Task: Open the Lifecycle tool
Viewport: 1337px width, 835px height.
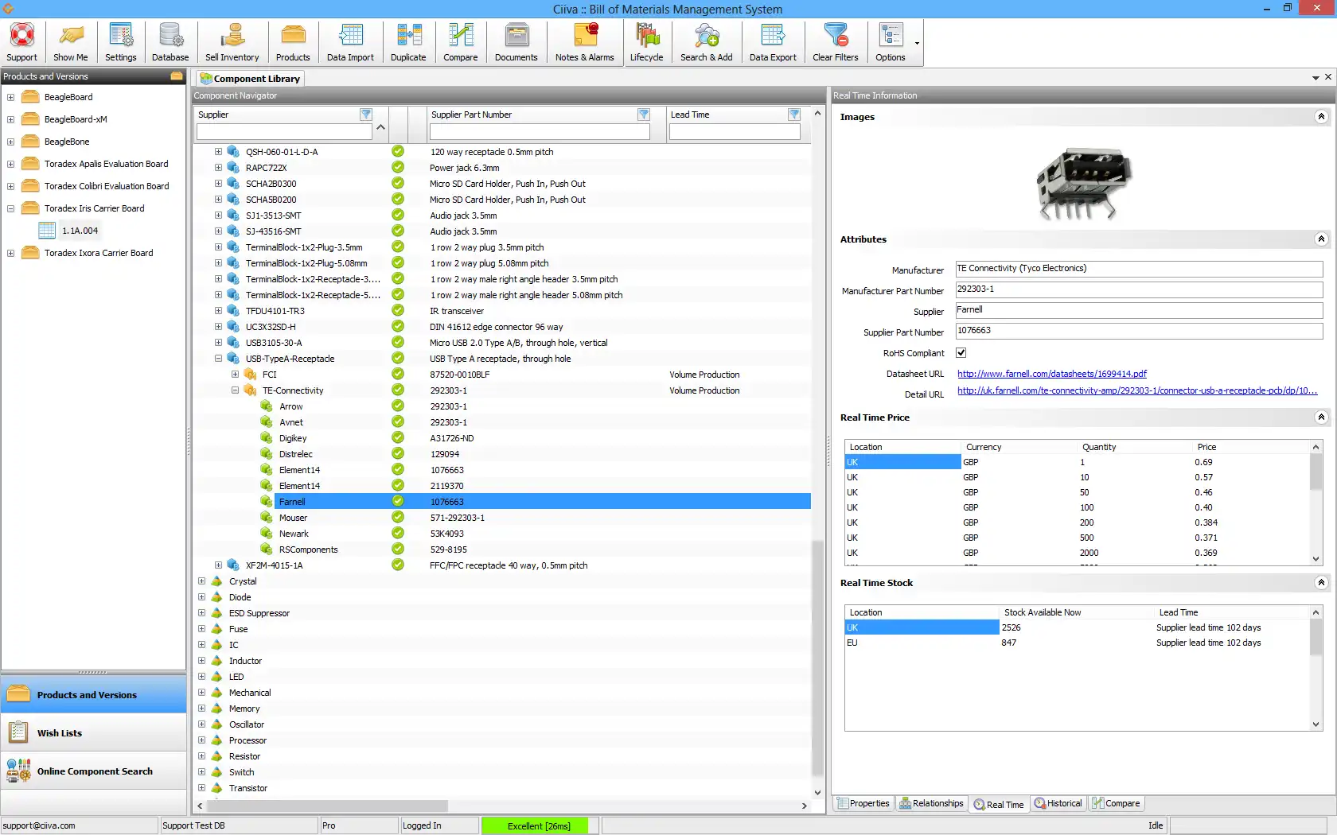Action: [x=646, y=42]
